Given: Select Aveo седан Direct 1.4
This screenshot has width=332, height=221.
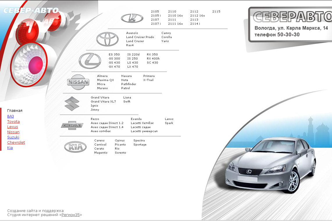Looking at the screenshot, I should (x=107, y=127).
